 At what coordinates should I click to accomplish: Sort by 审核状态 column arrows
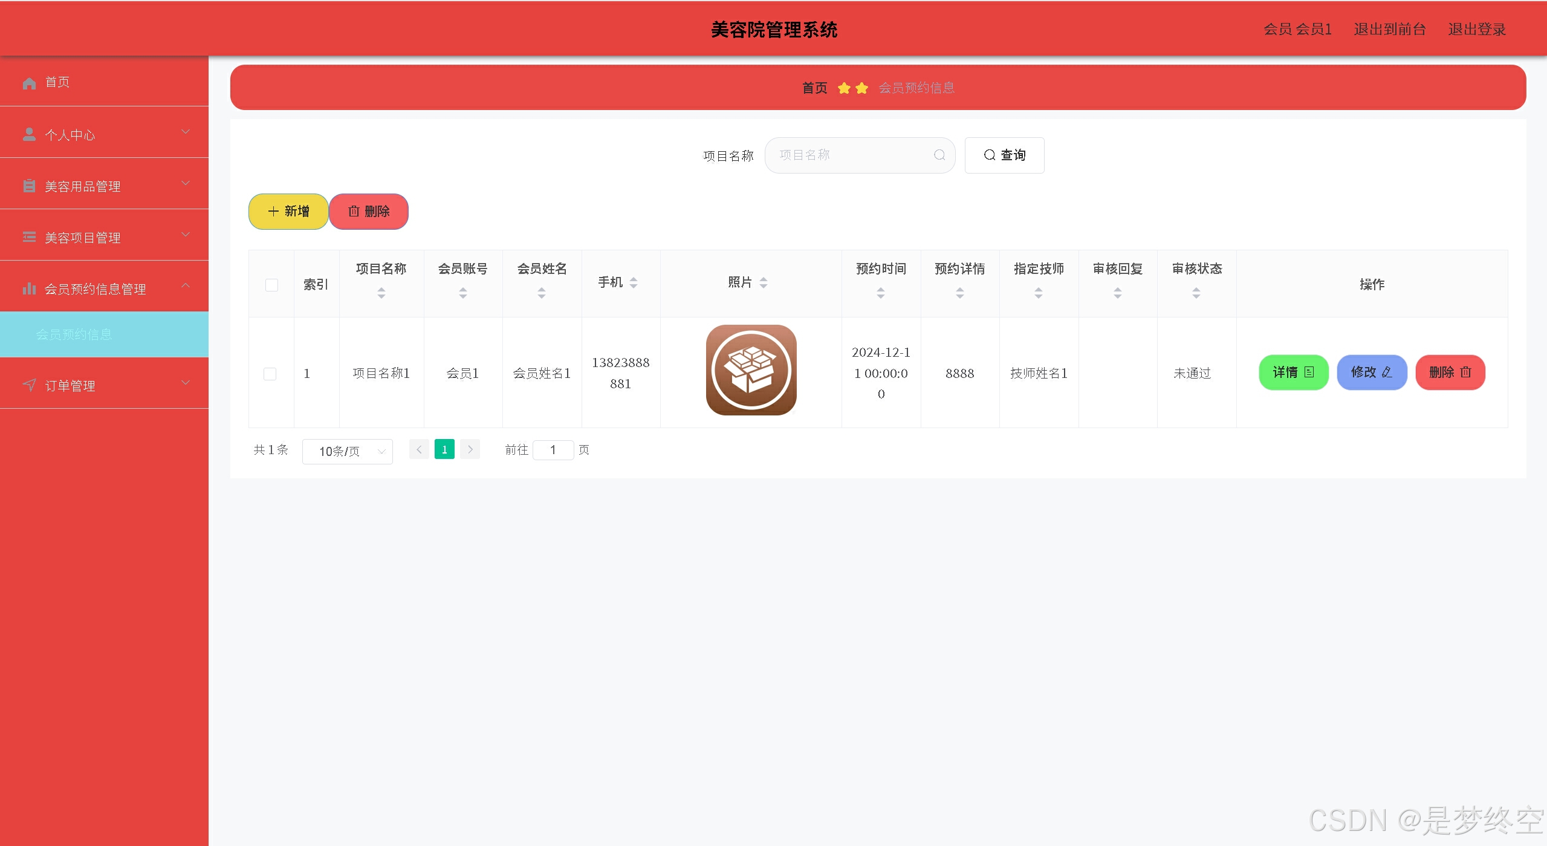pyautogui.click(x=1196, y=293)
